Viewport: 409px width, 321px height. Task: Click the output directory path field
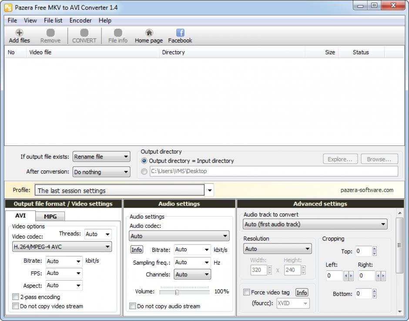pos(274,171)
